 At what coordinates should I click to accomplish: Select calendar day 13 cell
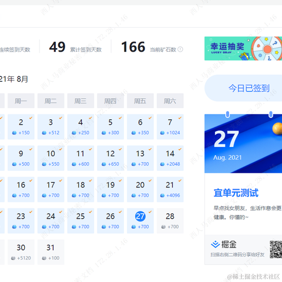[x=140, y=158]
